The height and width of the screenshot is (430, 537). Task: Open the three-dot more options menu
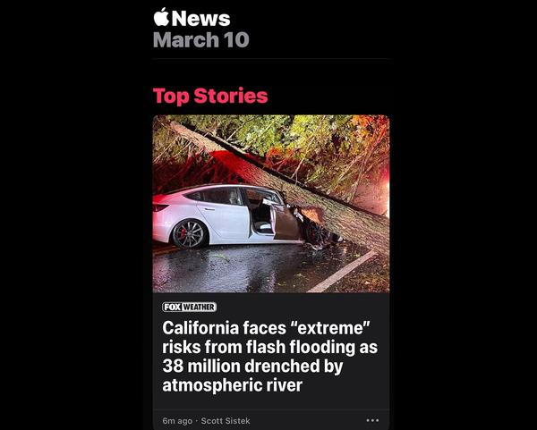pyautogui.click(x=372, y=420)
